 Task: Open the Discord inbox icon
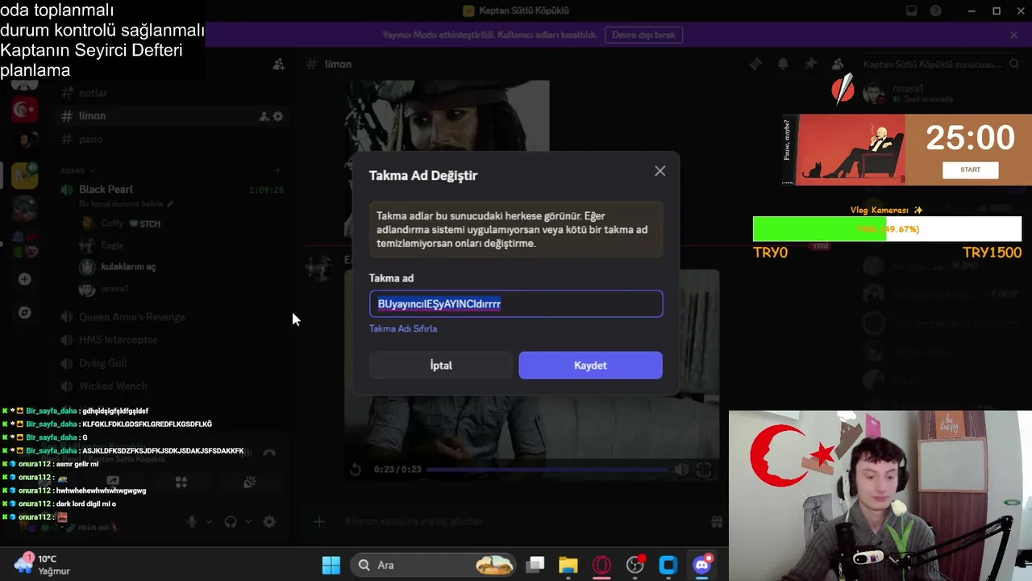click(911, 10)
